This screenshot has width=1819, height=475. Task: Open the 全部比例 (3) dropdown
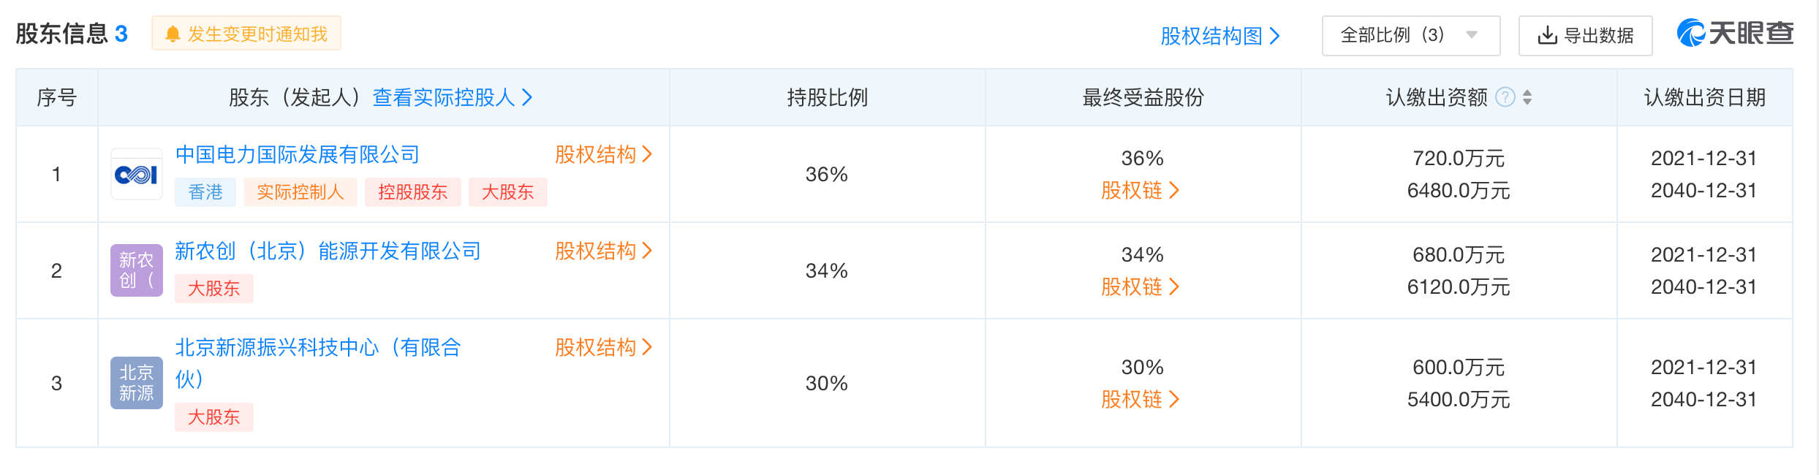click(1410, 36)
